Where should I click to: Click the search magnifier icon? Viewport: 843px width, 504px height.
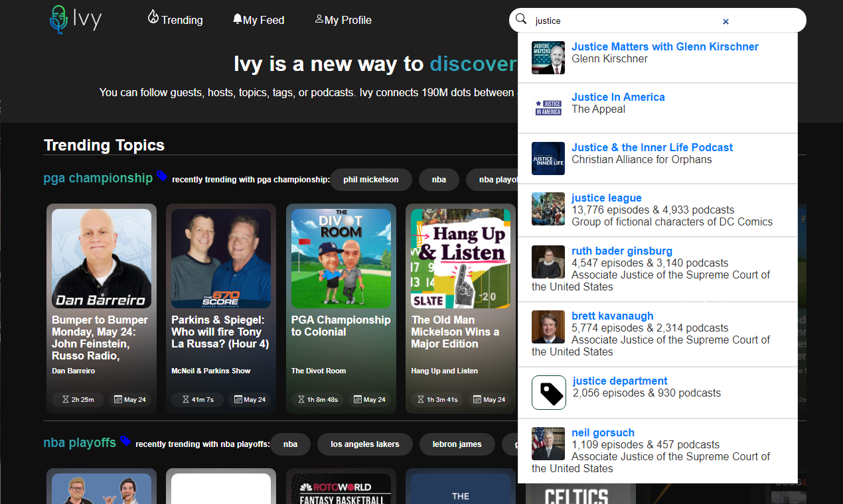click(x=521, y=19)
